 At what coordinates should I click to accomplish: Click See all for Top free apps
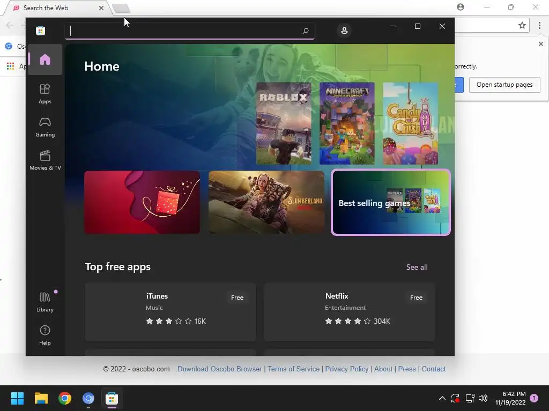[417, 267]
